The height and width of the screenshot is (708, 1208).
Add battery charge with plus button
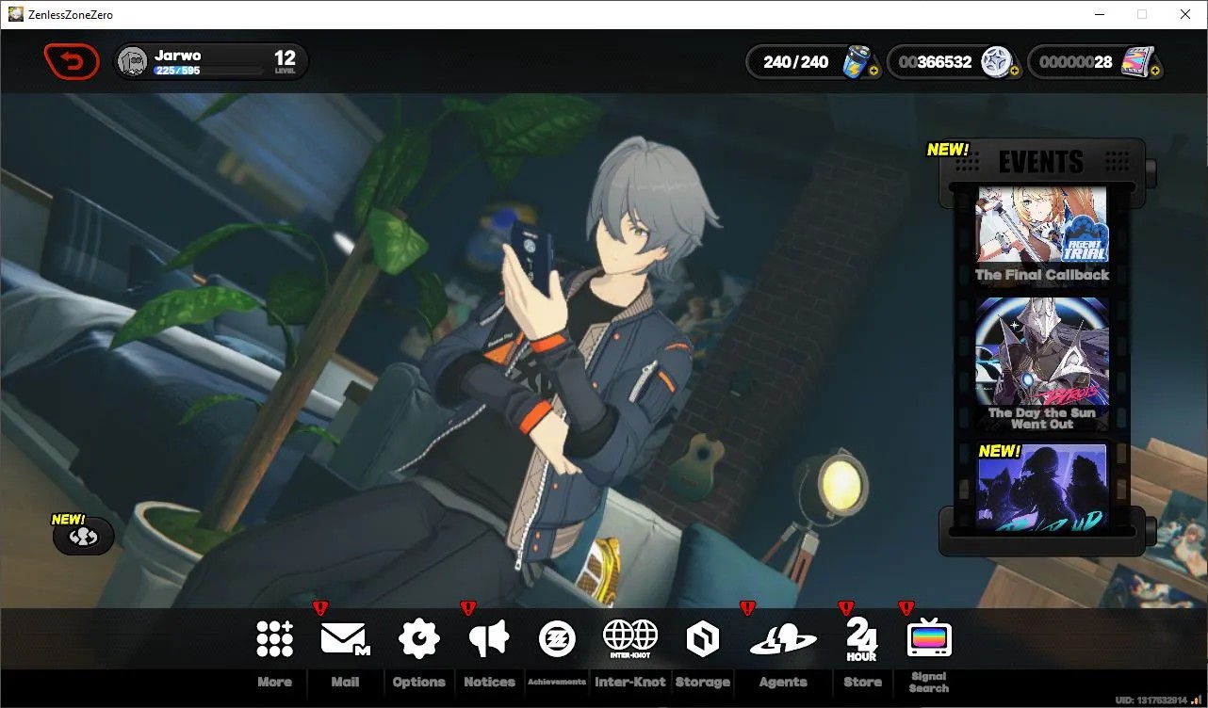pyautogui.click(x=874, y=71)
